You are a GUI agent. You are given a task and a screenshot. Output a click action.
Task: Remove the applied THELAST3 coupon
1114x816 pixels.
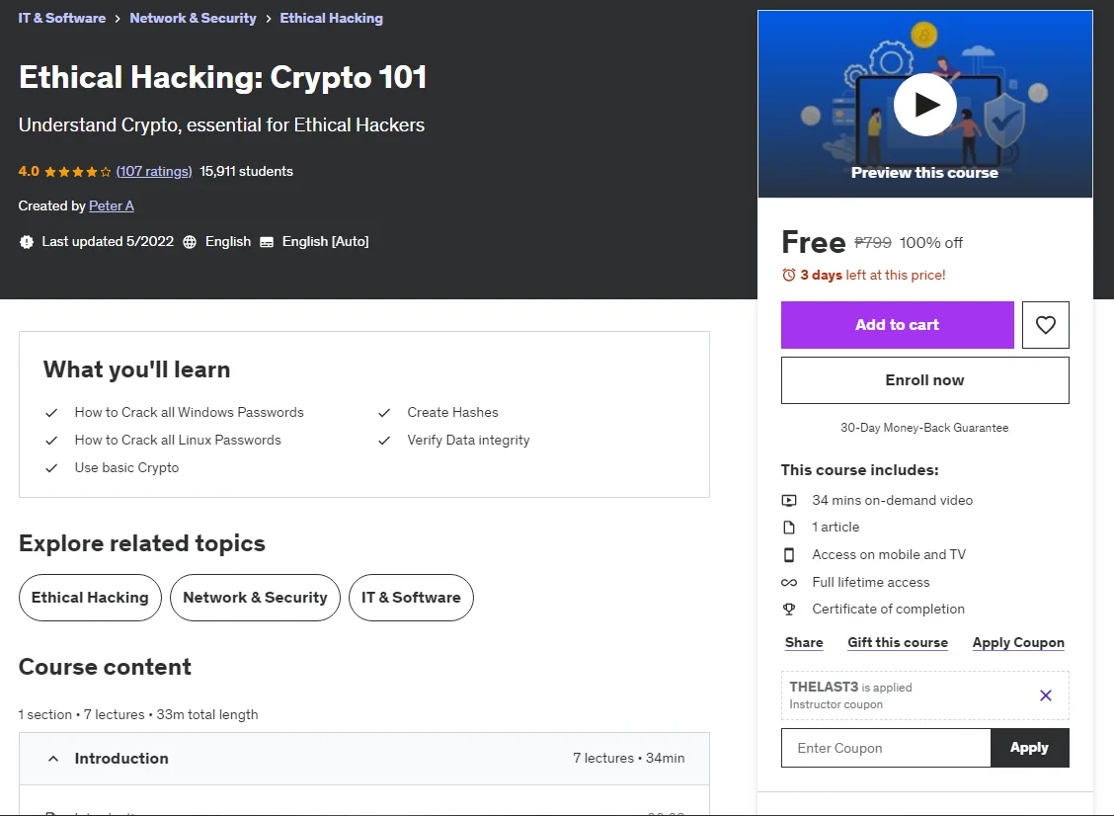pos(1045,695)
